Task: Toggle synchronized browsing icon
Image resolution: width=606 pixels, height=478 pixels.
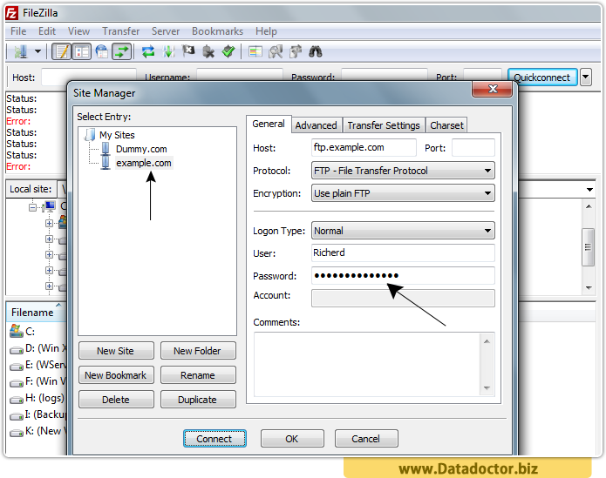Action: [296, 51]
